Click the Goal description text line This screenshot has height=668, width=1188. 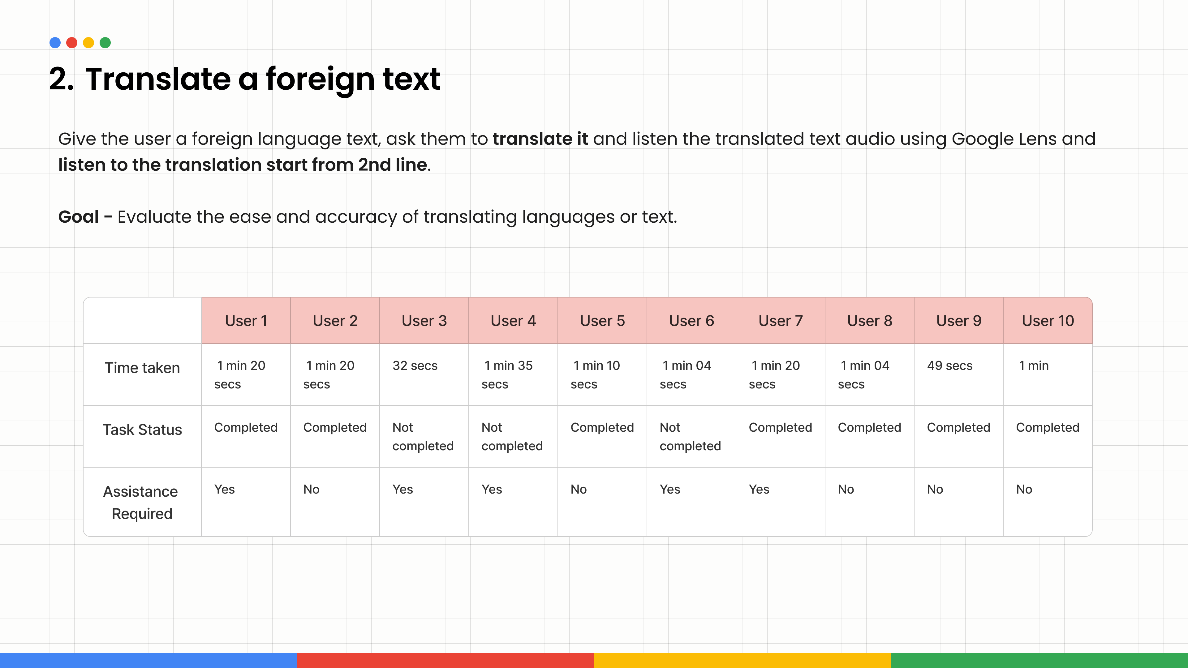pyautogui.click(x=367, y=217)
